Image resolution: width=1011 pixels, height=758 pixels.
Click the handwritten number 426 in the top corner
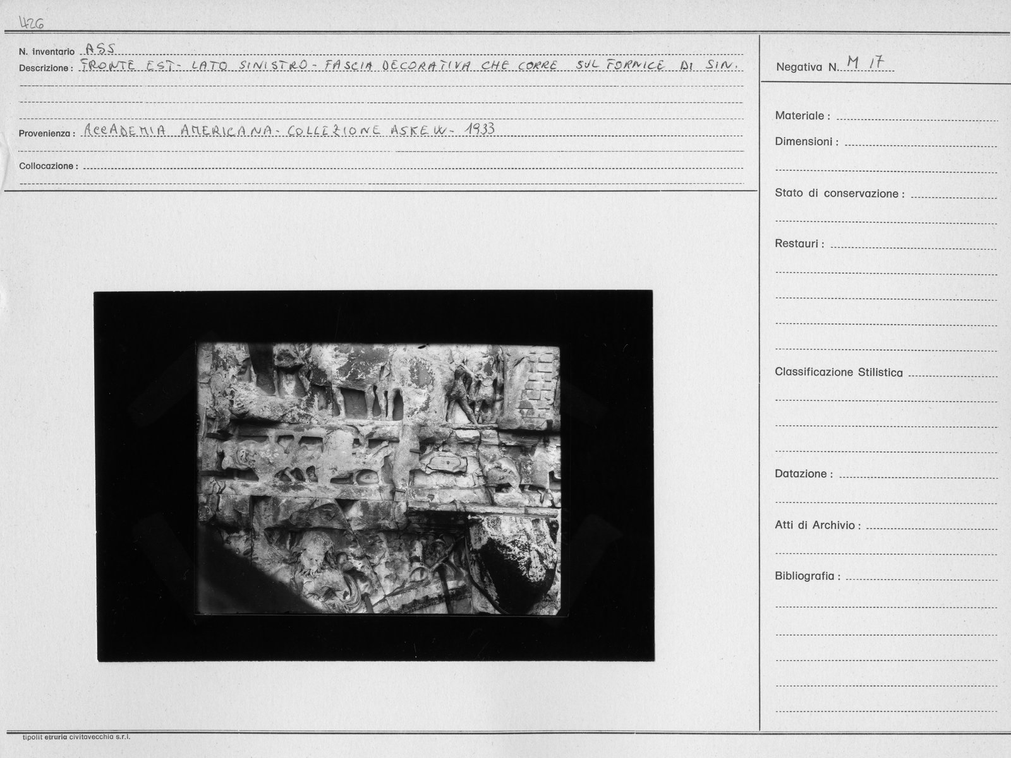click(x=32, y=23)
